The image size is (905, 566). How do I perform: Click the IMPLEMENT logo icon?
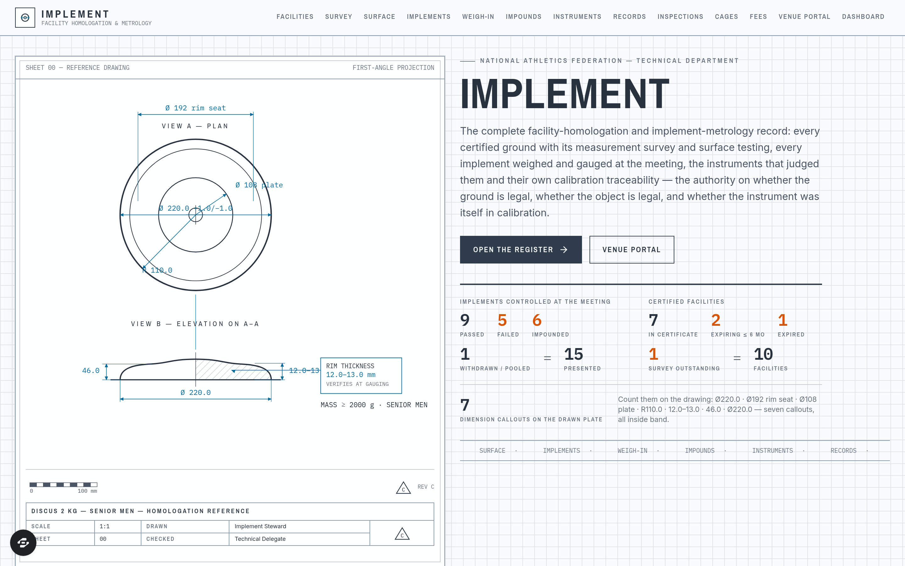[25, 18]
